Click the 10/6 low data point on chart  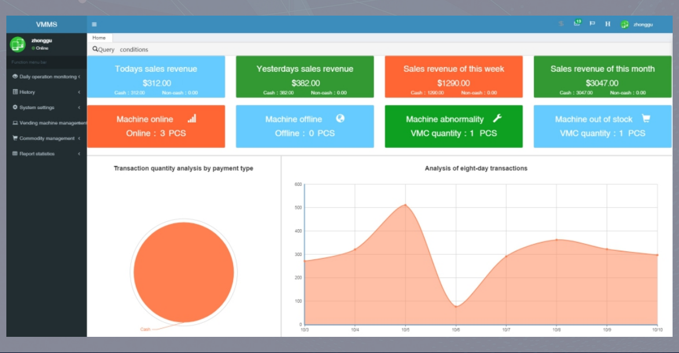tap(456, 306)
